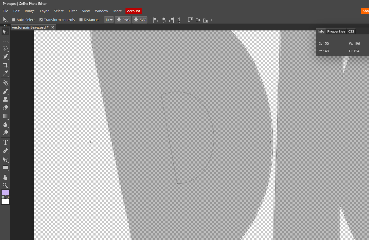Download the image as PNG
The width and height of the screenshot is (369, 240).
123,20
